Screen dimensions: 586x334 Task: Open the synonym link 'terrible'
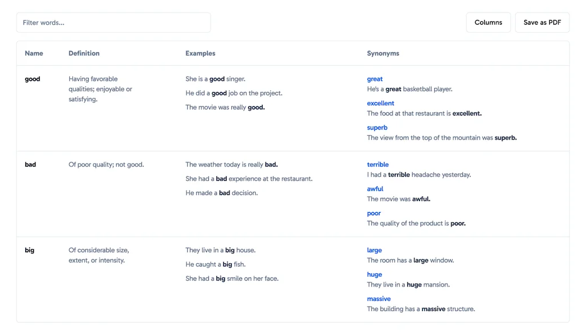[378, 164]
